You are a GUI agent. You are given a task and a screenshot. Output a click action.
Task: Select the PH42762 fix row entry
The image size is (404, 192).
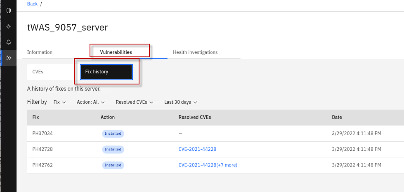tap(43, 165)
